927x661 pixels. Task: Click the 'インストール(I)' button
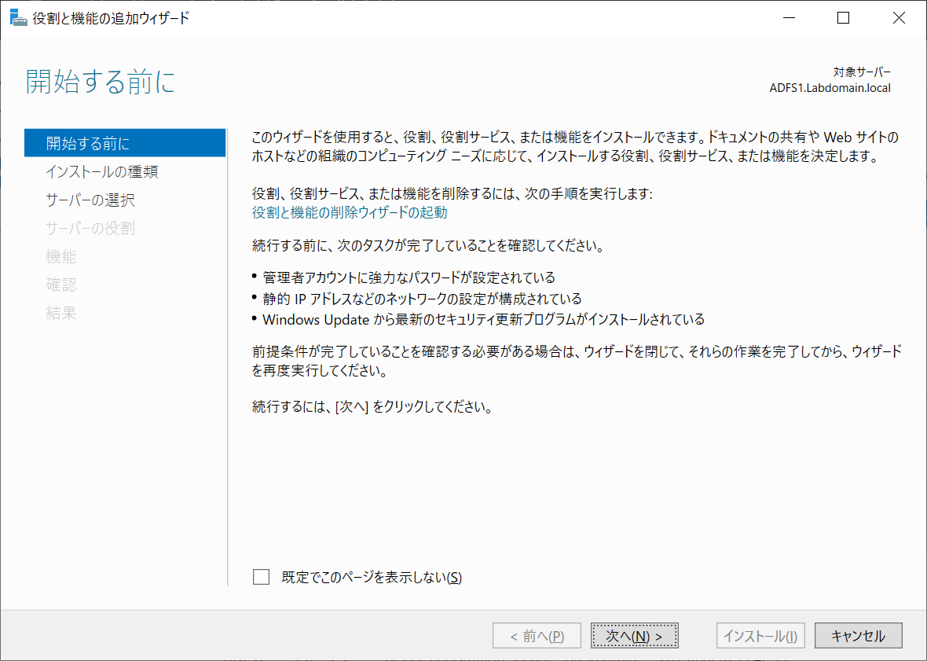(x=760, y=636)
